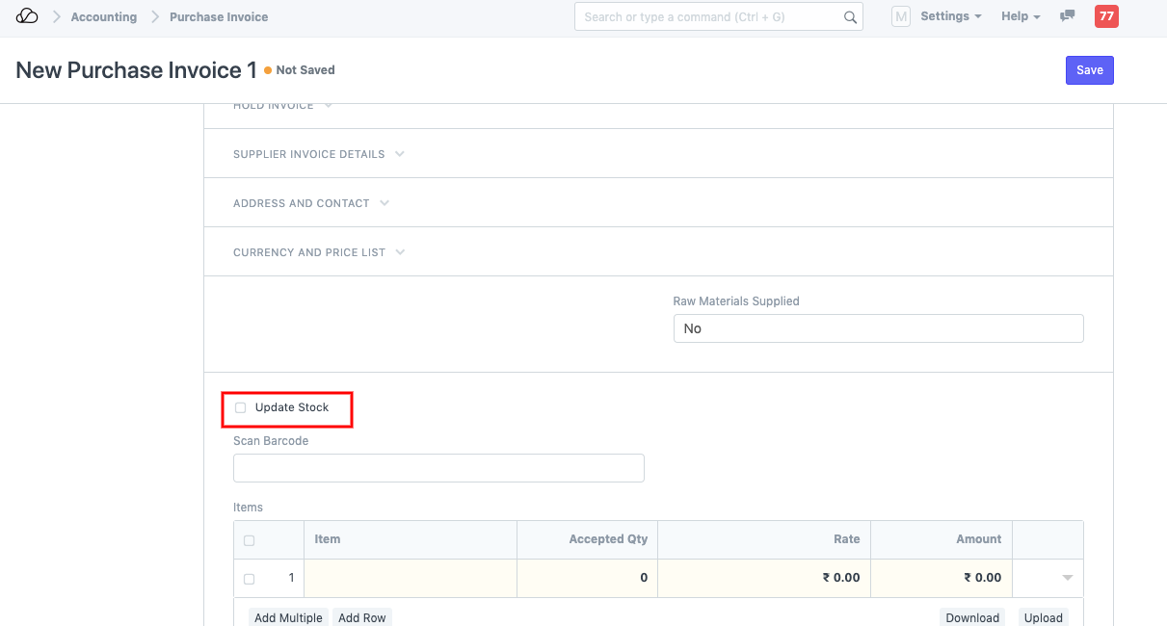Select the row 1 item checkbox

point(250,579)
